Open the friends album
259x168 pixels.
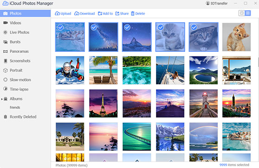pos(15,107)
